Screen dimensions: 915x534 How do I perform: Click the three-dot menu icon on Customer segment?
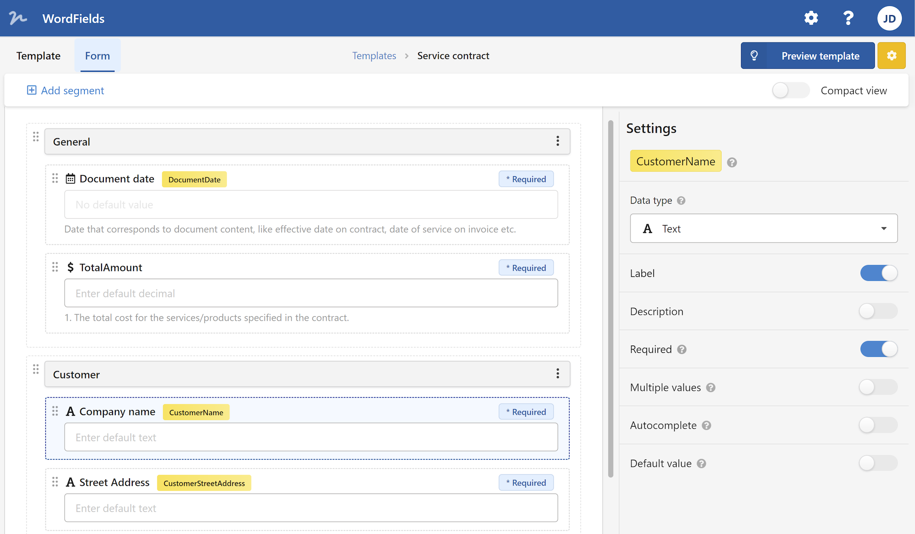coord(557,374)
